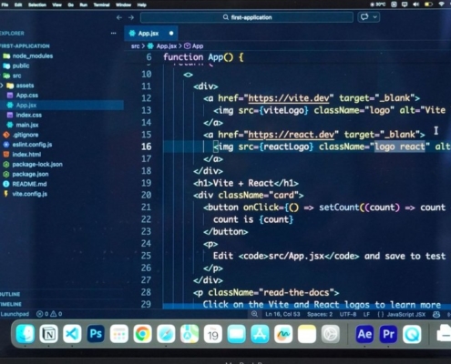451x364 pixels.
Task: Click the zoom magnifier status icon
Action: point(254,314)
